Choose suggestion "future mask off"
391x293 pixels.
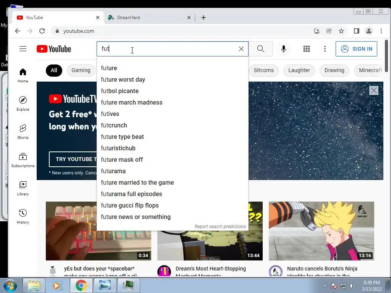point(173,160)
